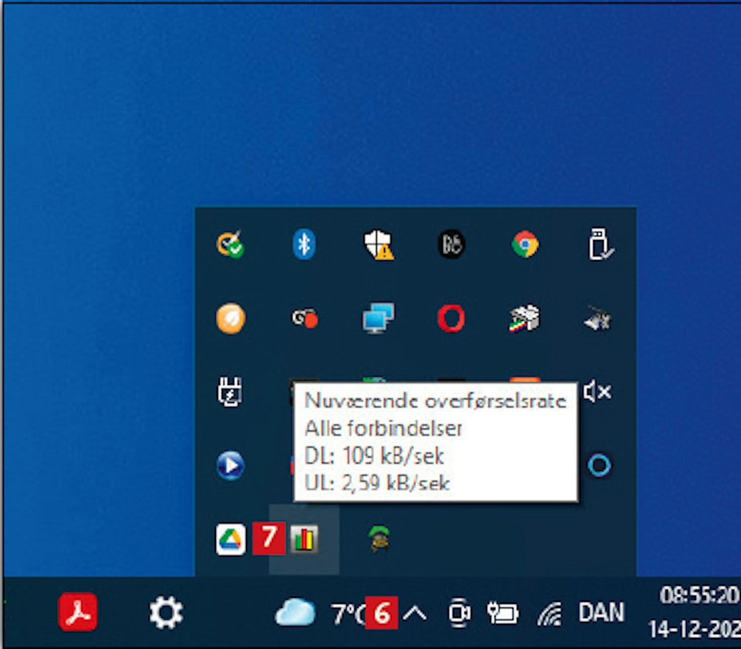The image size is (741, 649).
Task: Click the Cortana circle tray icon
Action: [599, 466]
